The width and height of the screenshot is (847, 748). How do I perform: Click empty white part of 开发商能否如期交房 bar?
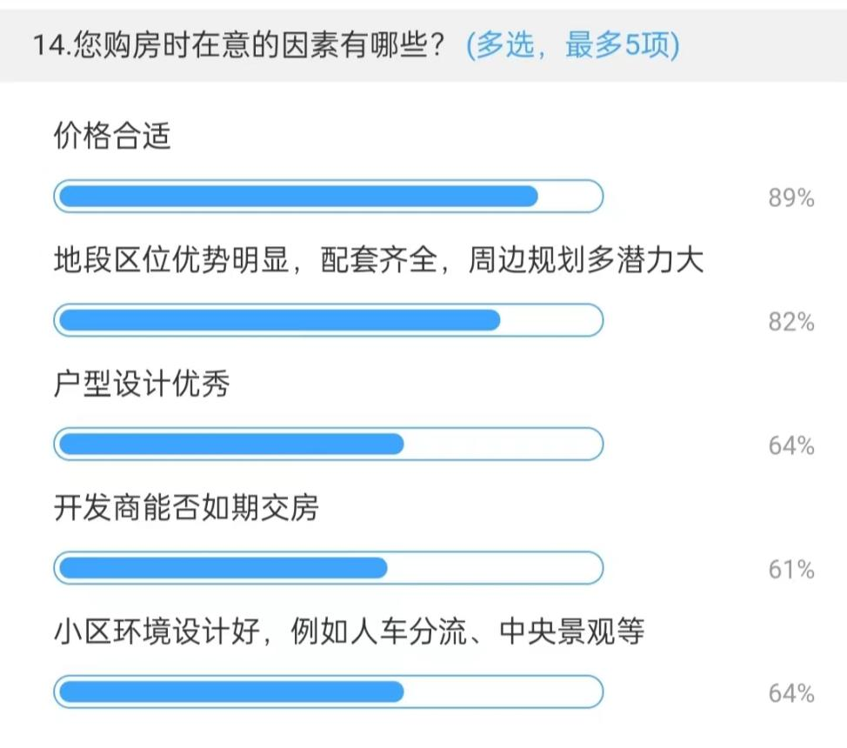494,568
